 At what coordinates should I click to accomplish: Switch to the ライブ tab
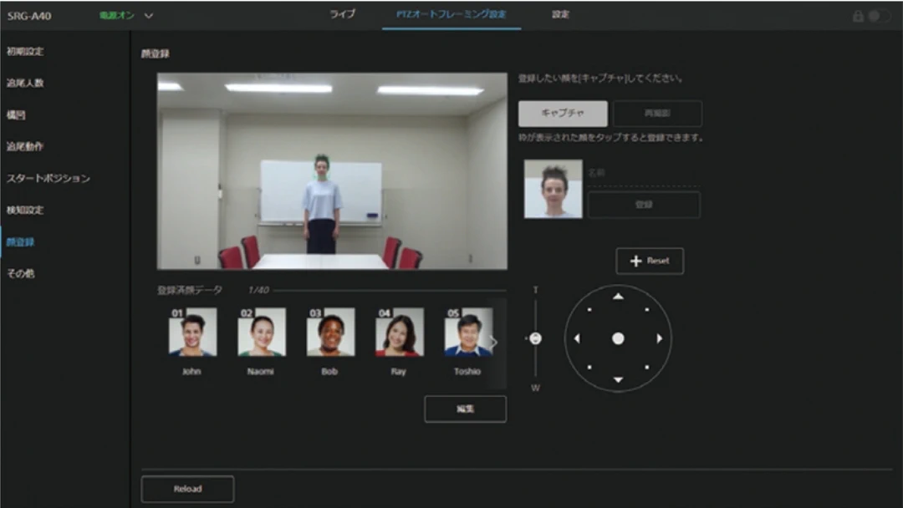coord(343,15)
